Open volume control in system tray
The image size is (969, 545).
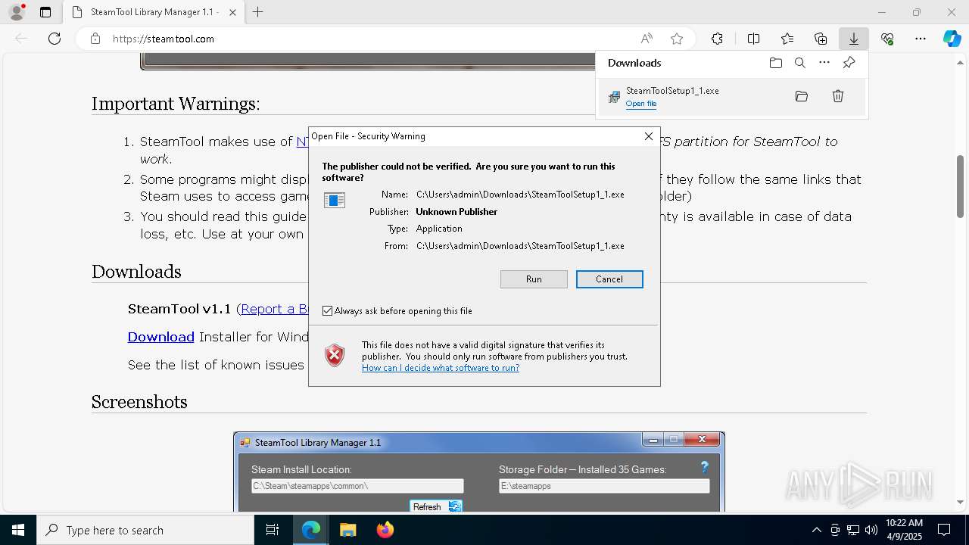(x=871, y=530)
